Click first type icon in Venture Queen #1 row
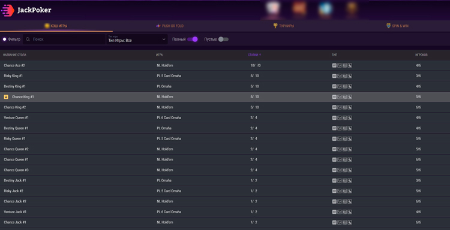Screen dimensions: 450x230 334,118
